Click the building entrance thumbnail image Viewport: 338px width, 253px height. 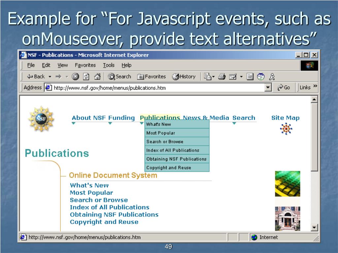(x=287, y=219)
